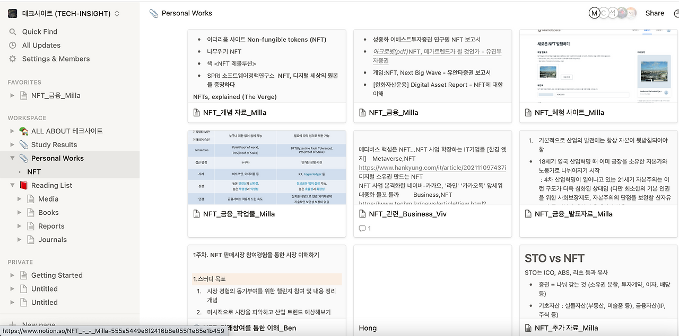
Task: Open All Updates clock icon
Action: (x=12, y=45)
